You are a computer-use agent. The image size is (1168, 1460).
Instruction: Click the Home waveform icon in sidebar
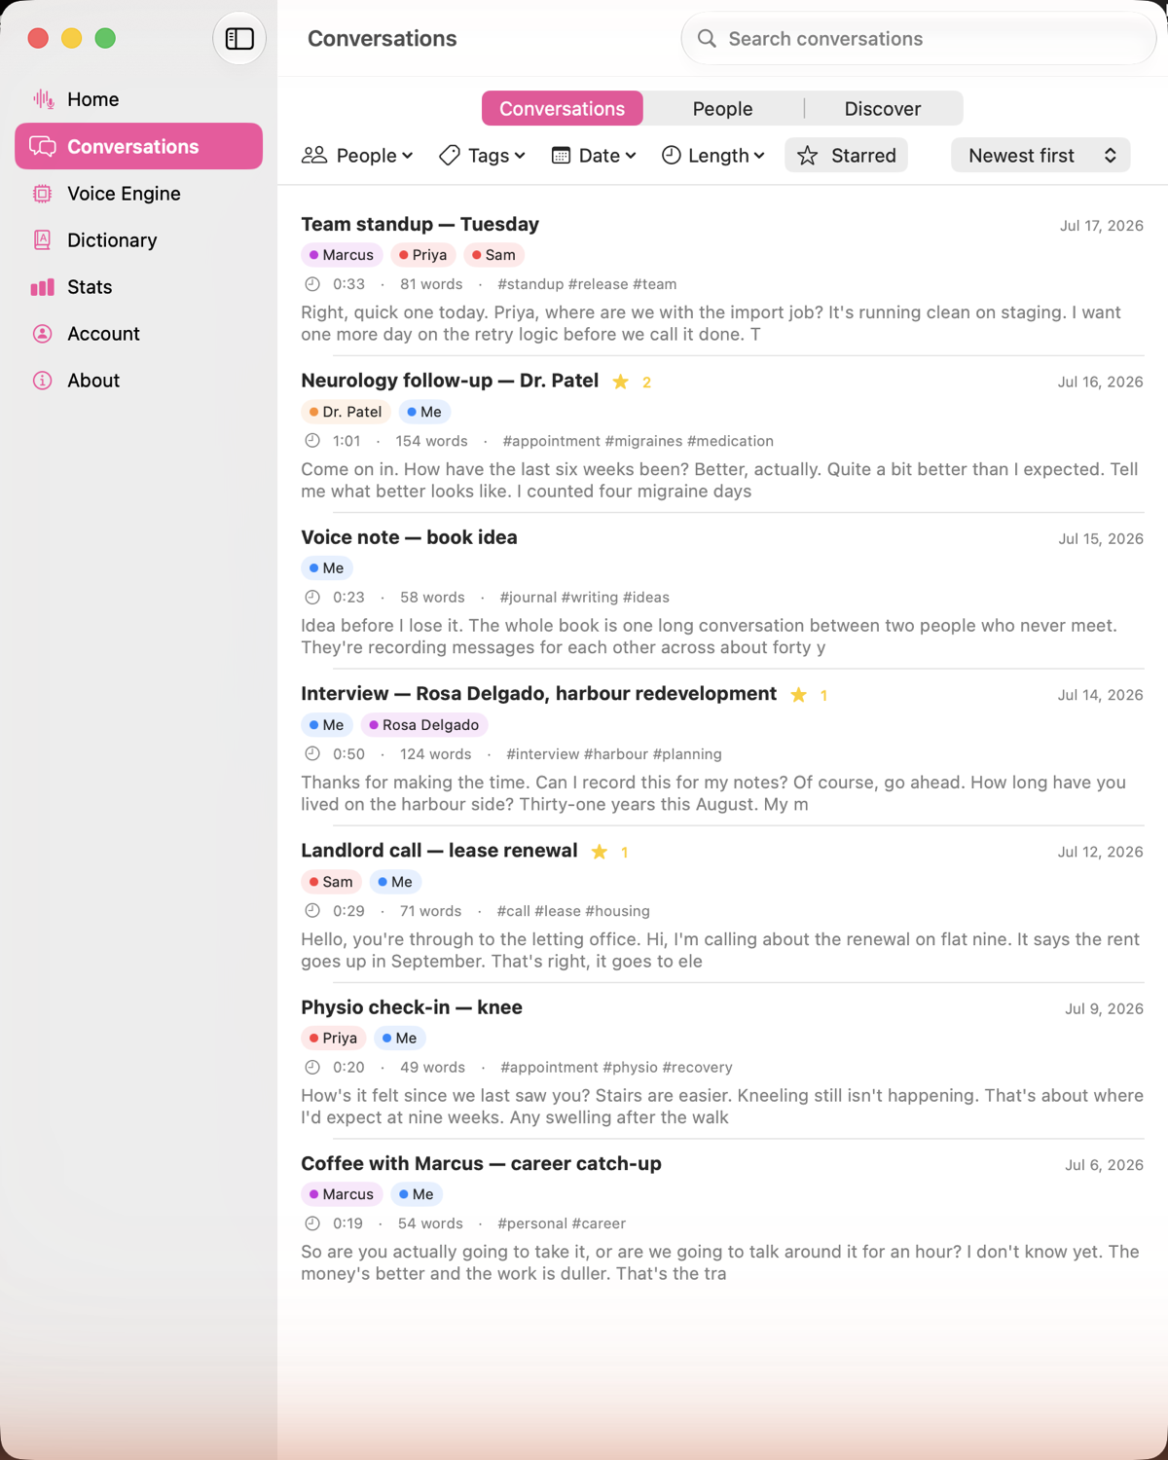coord(43,99)
